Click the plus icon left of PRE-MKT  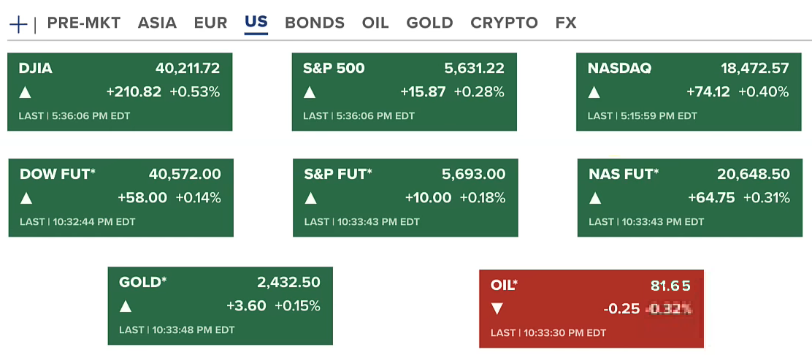click(x=18, y=24)
